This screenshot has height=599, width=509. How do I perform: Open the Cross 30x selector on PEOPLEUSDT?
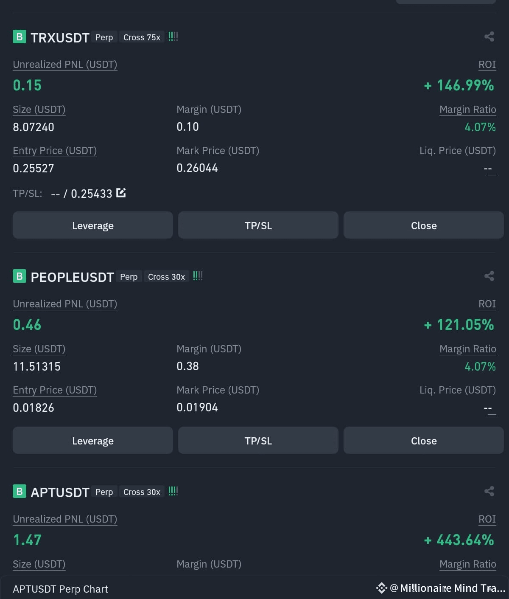[x=166, y=277]
